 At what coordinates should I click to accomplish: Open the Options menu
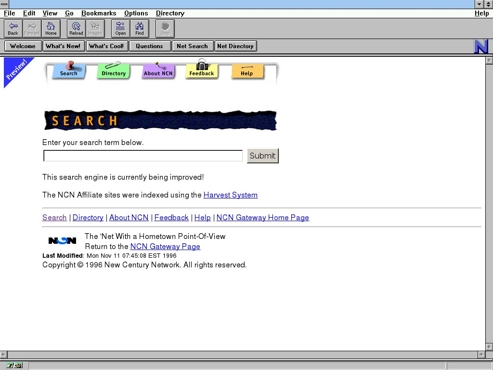coord(136,13)
